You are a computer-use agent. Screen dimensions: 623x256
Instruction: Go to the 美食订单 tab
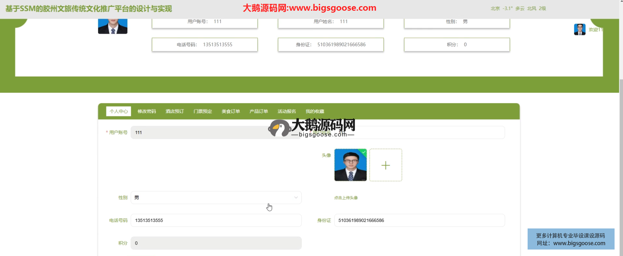231,111
